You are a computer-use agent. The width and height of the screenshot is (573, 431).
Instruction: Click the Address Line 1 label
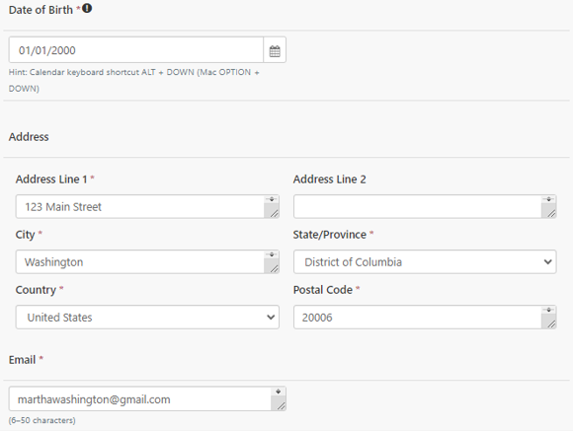(x=51, y=180)
